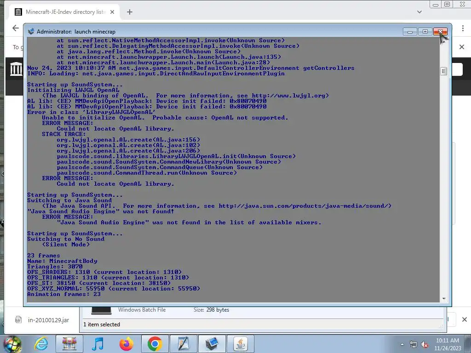The height and width of the screenshot is (353, 471).
Task: Click the Minecraft-JE-Indev tab favicon
Action: 18,12
